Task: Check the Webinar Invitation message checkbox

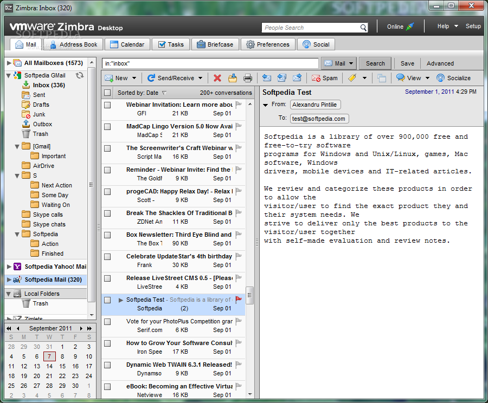Action: (107, 105)
